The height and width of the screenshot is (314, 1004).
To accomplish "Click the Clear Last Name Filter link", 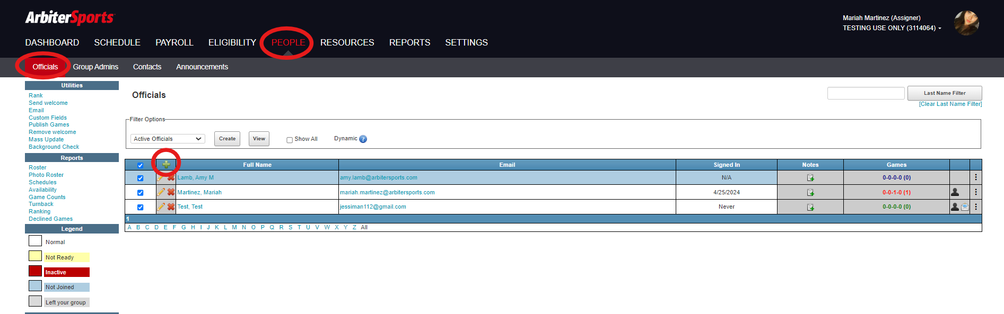I will [950, 104].
